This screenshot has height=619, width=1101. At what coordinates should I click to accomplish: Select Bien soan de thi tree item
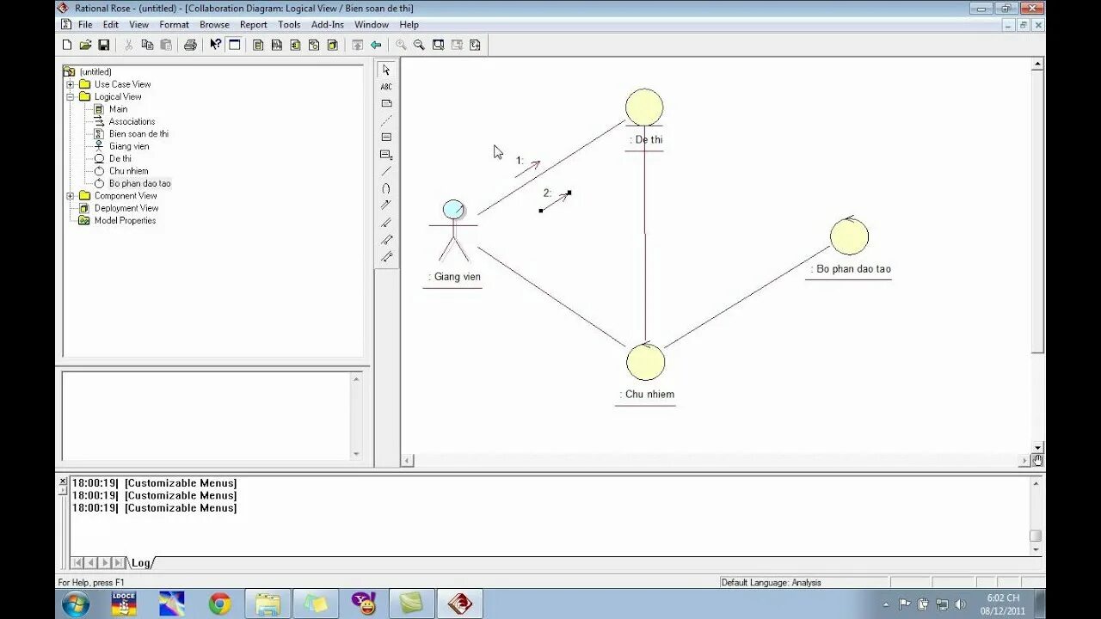[138, 134]
